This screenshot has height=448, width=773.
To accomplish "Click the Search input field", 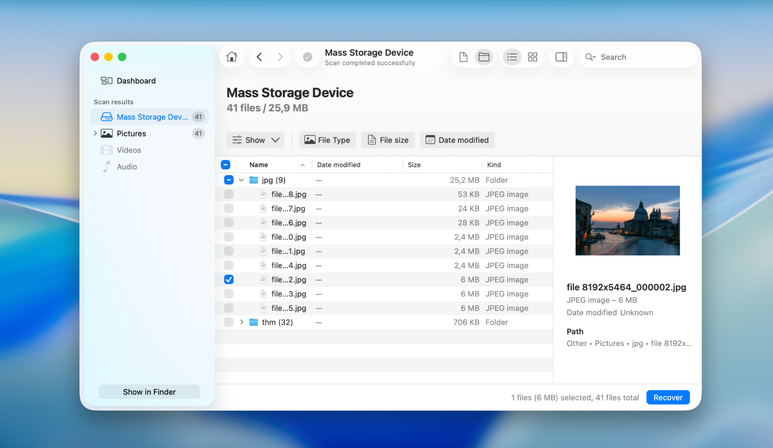I will coord(638,57).
